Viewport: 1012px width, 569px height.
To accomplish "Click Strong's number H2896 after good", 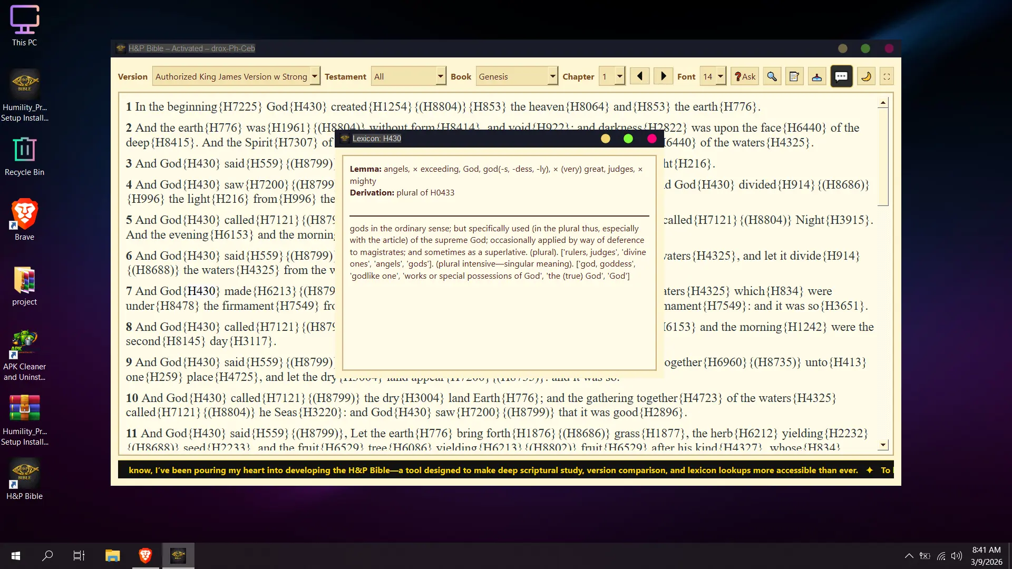I will 661,413.
